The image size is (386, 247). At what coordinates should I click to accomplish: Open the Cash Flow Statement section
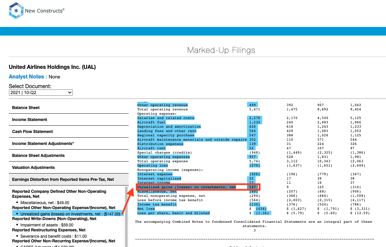(x=69, y=132)
